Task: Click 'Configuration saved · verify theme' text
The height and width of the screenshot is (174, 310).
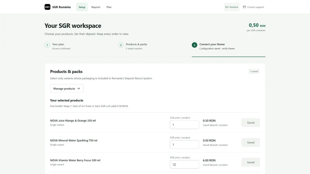Action: (x=217, y=49)
